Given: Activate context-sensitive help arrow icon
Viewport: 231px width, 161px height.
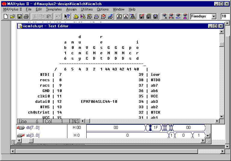Looking at the screenshot, I should tap(67, 16).
